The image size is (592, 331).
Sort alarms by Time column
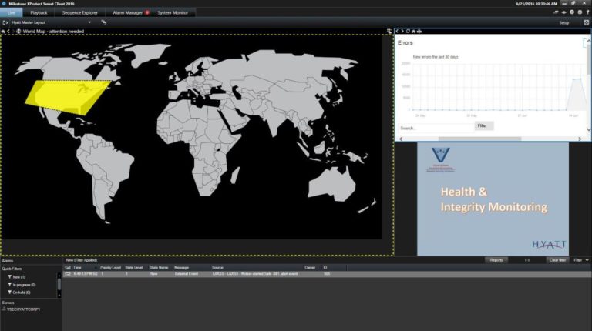pos(85,268)
